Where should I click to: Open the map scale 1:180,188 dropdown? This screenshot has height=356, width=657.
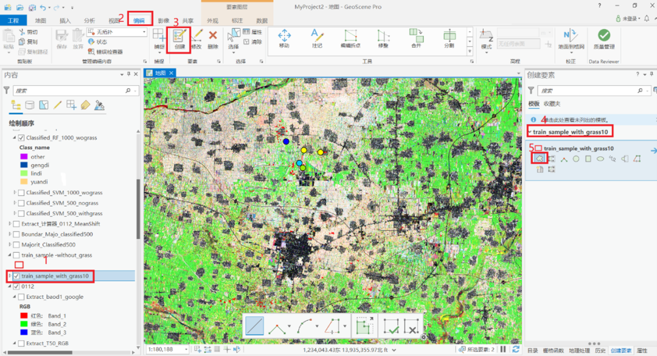click(187, 349)
